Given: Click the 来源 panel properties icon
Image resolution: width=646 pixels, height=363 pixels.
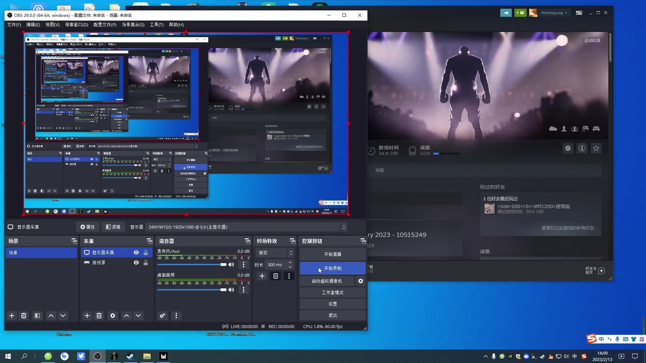Looking at the screenshot, I should [x=113, y=316].
